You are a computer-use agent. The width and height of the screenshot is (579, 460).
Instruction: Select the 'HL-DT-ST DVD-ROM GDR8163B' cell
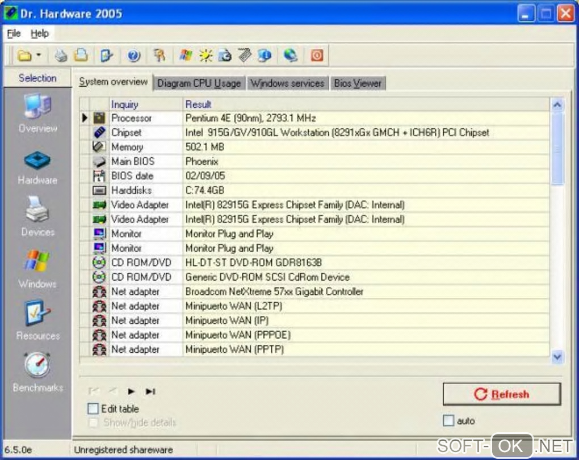click(366, 263)
